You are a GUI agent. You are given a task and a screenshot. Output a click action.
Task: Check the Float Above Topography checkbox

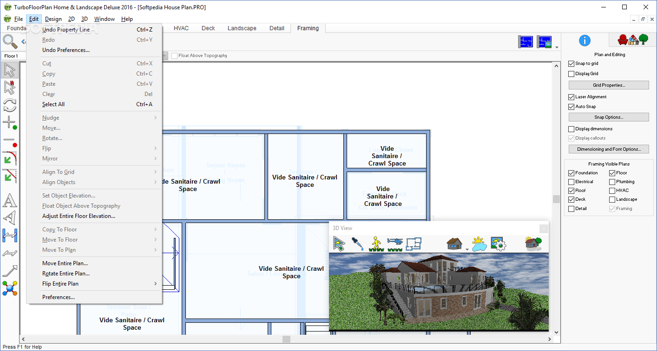click(x=175, y=56)
